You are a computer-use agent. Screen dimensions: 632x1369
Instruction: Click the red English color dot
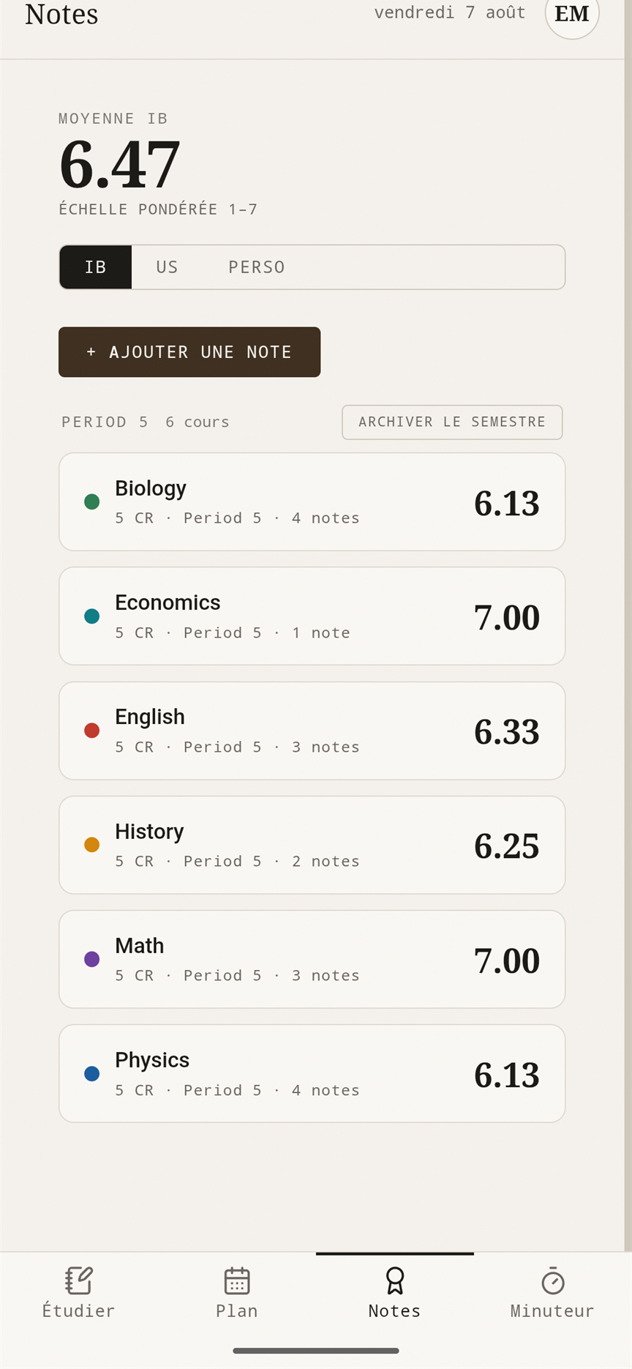point(91,731)
